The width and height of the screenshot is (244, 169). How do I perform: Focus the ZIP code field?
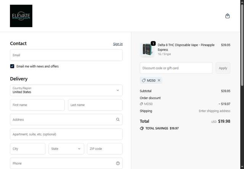point(105,149)
